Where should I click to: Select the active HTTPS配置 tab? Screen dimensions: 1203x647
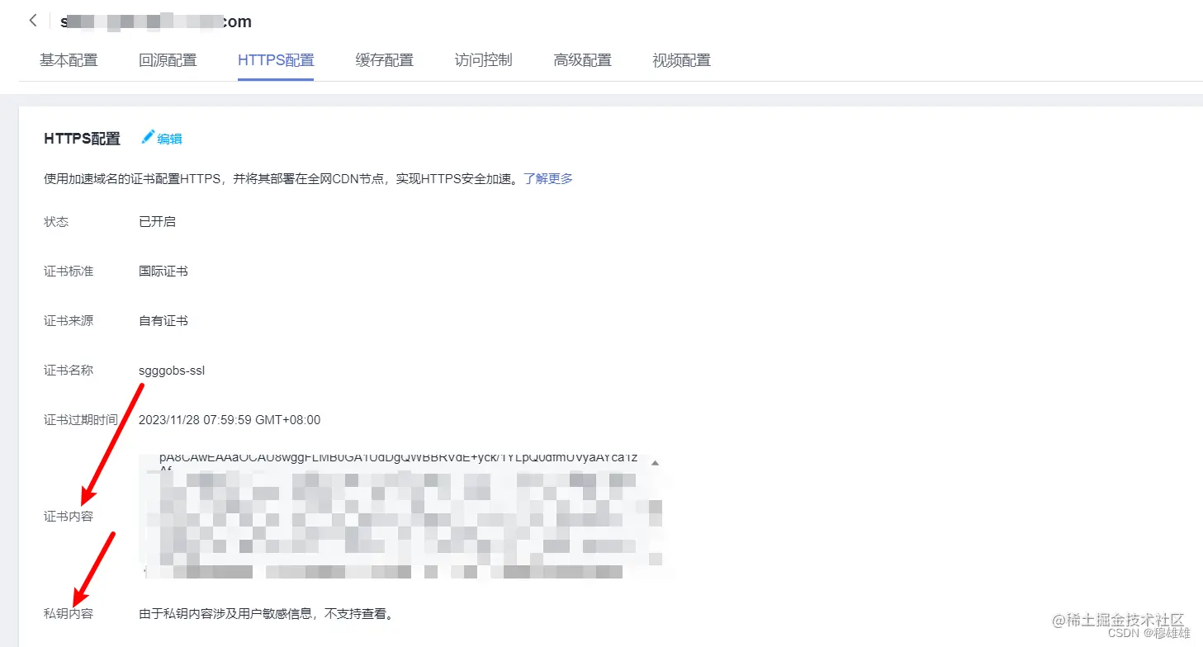[276, 59]
